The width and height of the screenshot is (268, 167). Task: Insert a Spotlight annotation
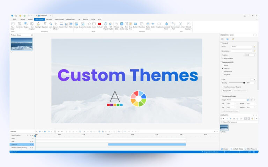(38, 25)
